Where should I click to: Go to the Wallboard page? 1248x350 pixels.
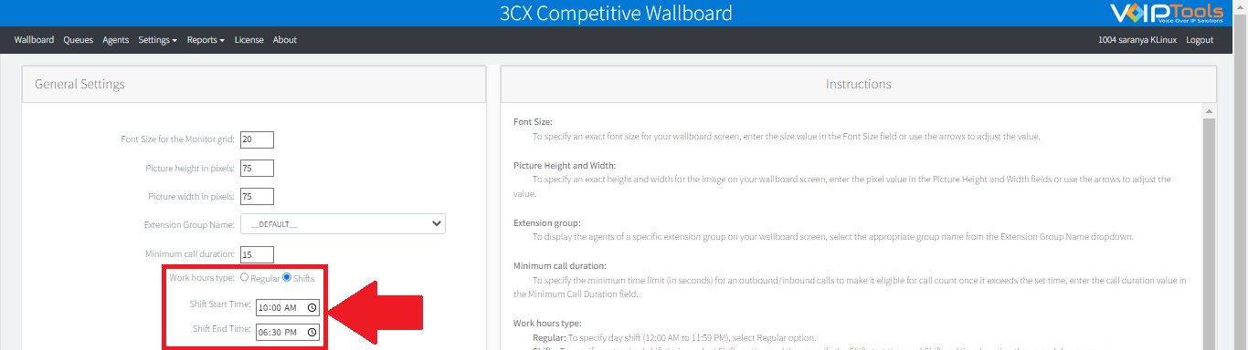coord(34,40)
